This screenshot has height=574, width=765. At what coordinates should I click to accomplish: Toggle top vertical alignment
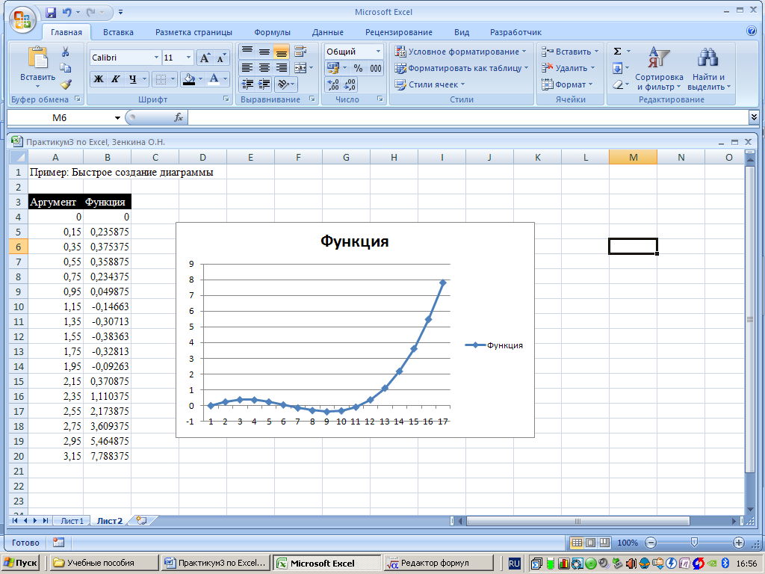247,52
